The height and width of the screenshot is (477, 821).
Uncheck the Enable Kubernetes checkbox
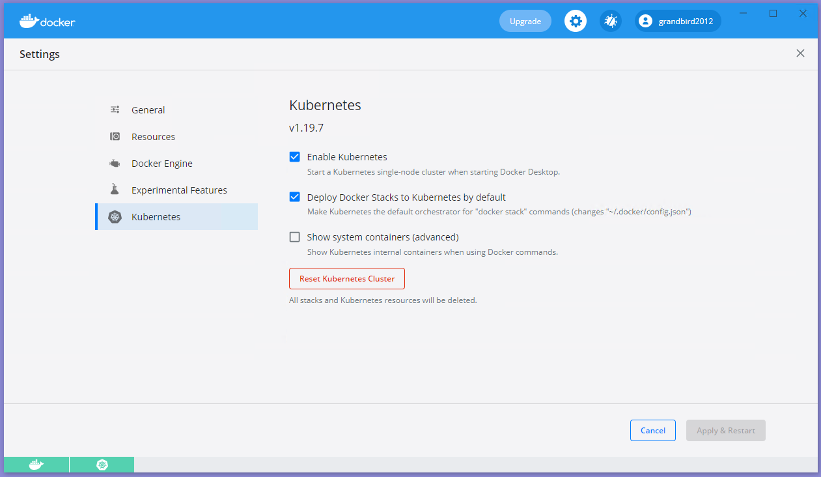pyautogui.click(x=295, y=157)
